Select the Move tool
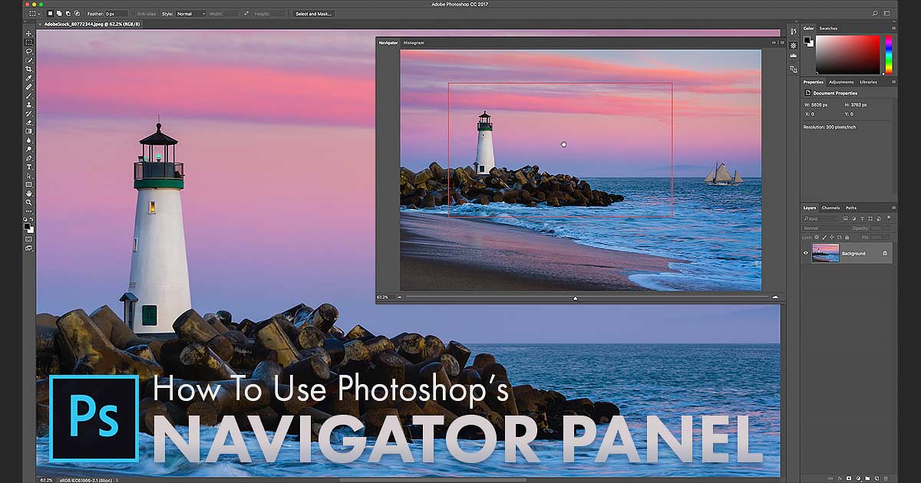 pos(28,33)
